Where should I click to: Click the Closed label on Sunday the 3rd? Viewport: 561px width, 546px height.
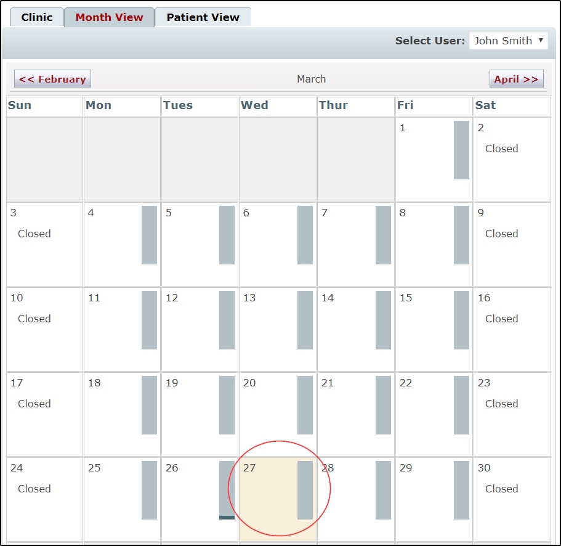pyautogui.click(x=34, y=234)
